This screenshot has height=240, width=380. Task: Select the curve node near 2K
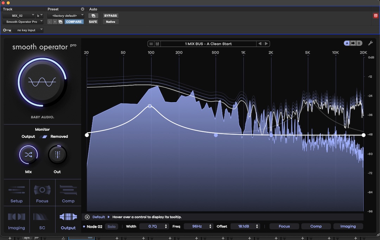click(271, 135)
